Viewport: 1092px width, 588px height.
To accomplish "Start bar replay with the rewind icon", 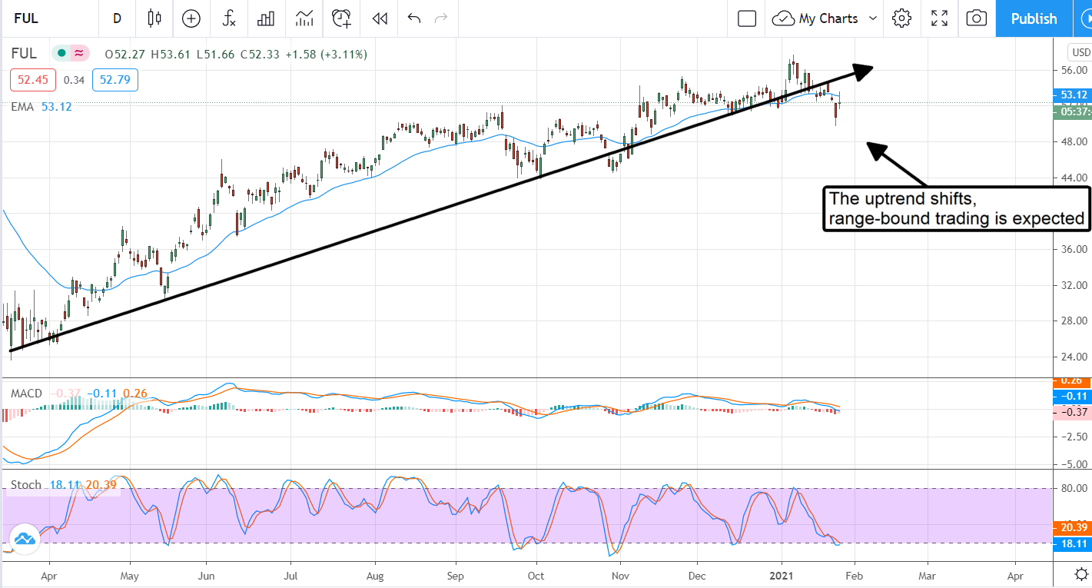I will 379,18.
